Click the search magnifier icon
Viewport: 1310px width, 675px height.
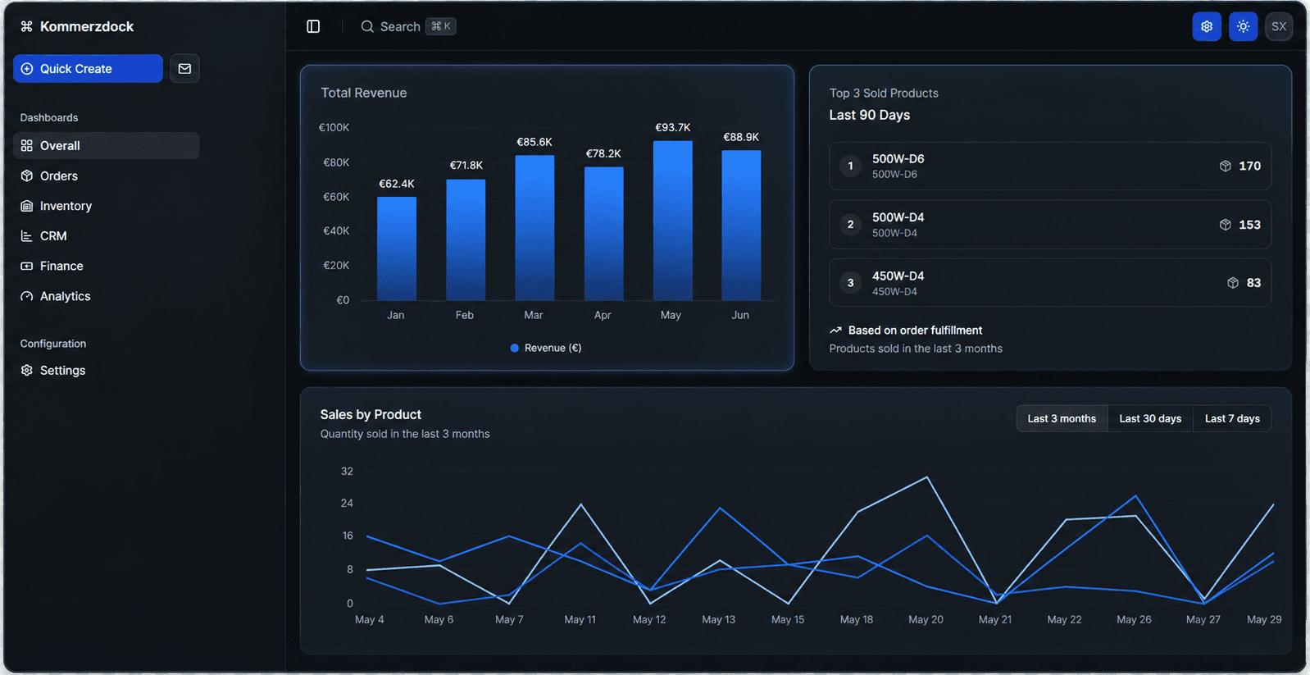pyautogui.click(x=367, y=26)
